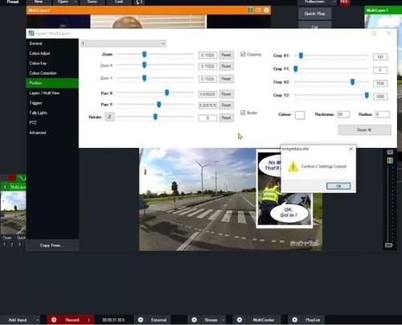
Task: Reset the Pan Y value
Action: (x=227, y=105)
